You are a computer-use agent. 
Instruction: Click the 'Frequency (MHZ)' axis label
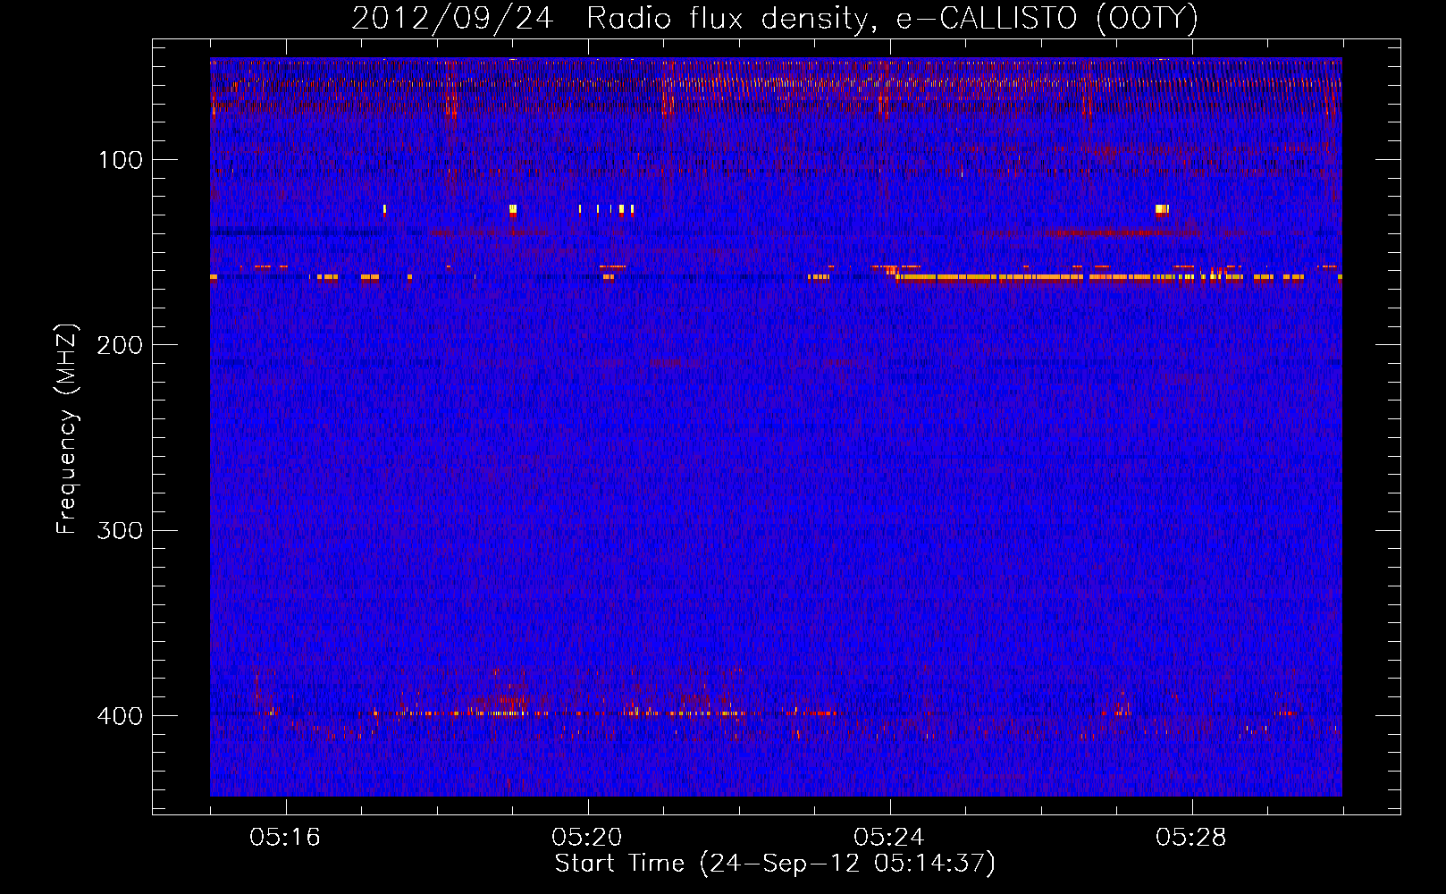point(67,429)
